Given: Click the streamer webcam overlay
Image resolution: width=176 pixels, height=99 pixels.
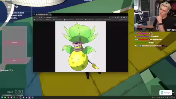Looking at the screenshot, I should point(155,16).
